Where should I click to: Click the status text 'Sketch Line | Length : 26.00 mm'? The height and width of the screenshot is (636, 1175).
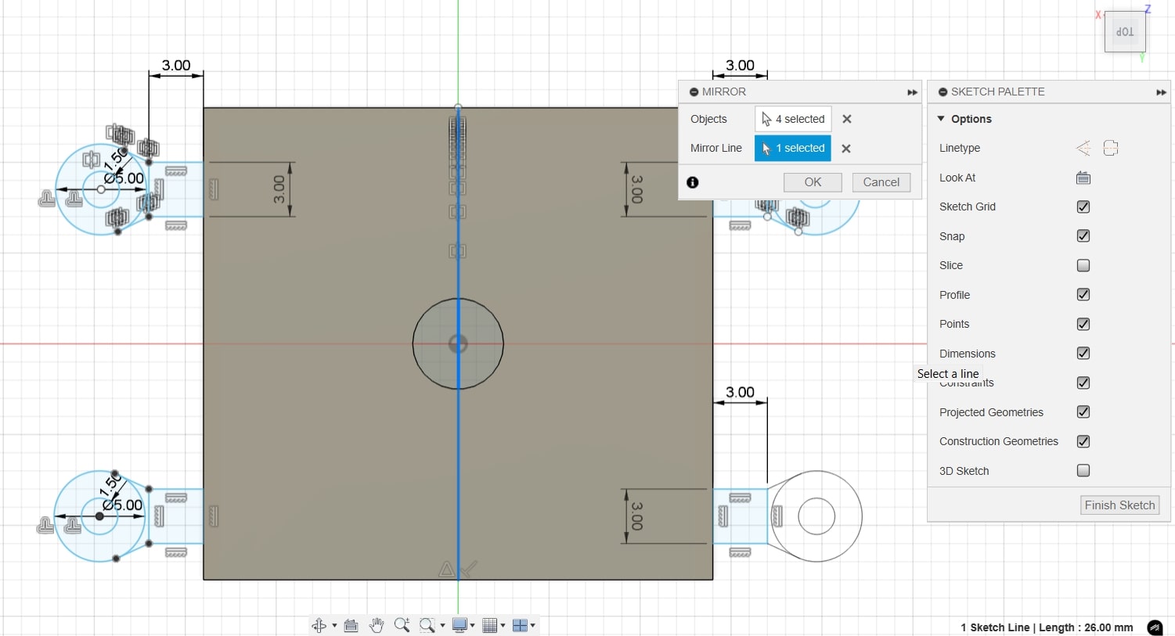pyautogui.click(x=1047, y=627)
